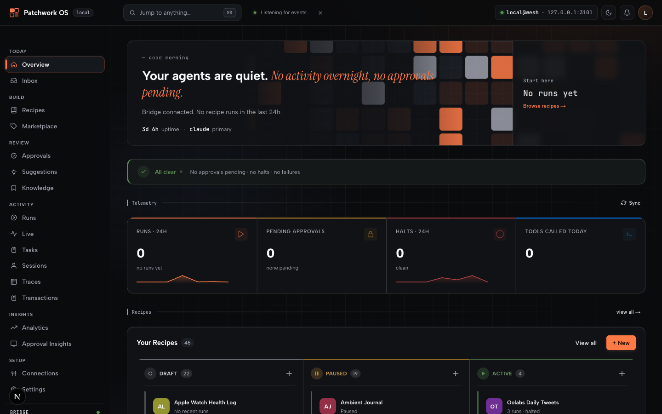The height and width of the screenshot is (414, 662).
Task: Click the Active column play icon
Action: tap(483, 374)
